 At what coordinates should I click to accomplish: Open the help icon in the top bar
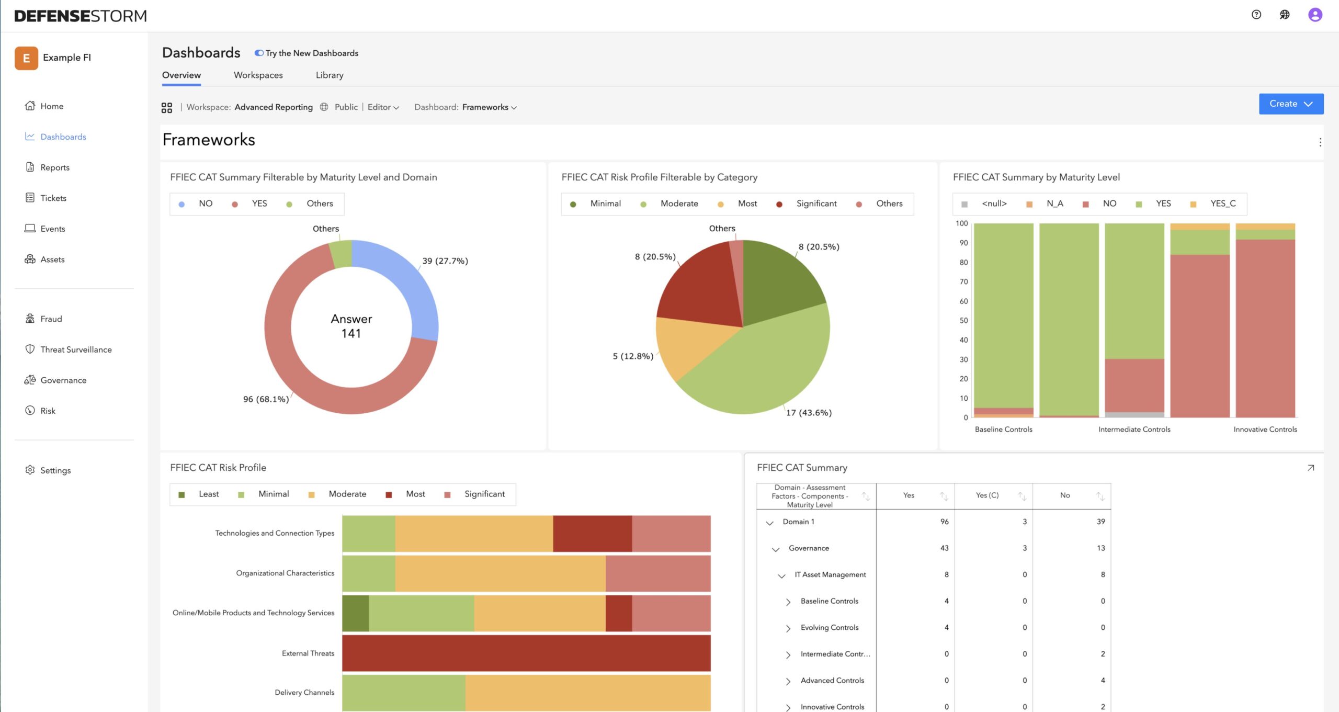tap(1256, 15)
